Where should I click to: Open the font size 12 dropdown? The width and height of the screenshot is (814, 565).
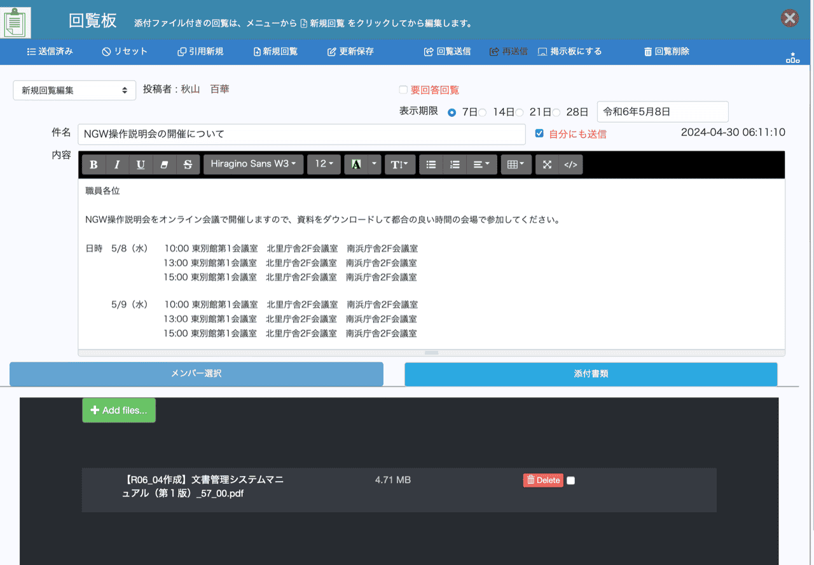[x=324, y=164]
